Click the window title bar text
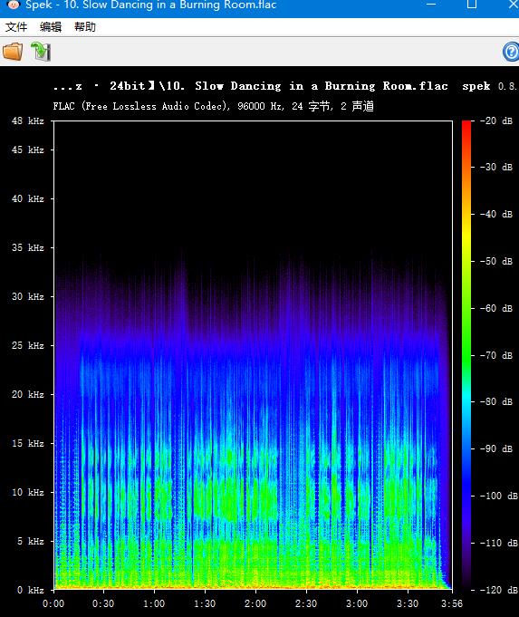 click(x=151, y=5)
